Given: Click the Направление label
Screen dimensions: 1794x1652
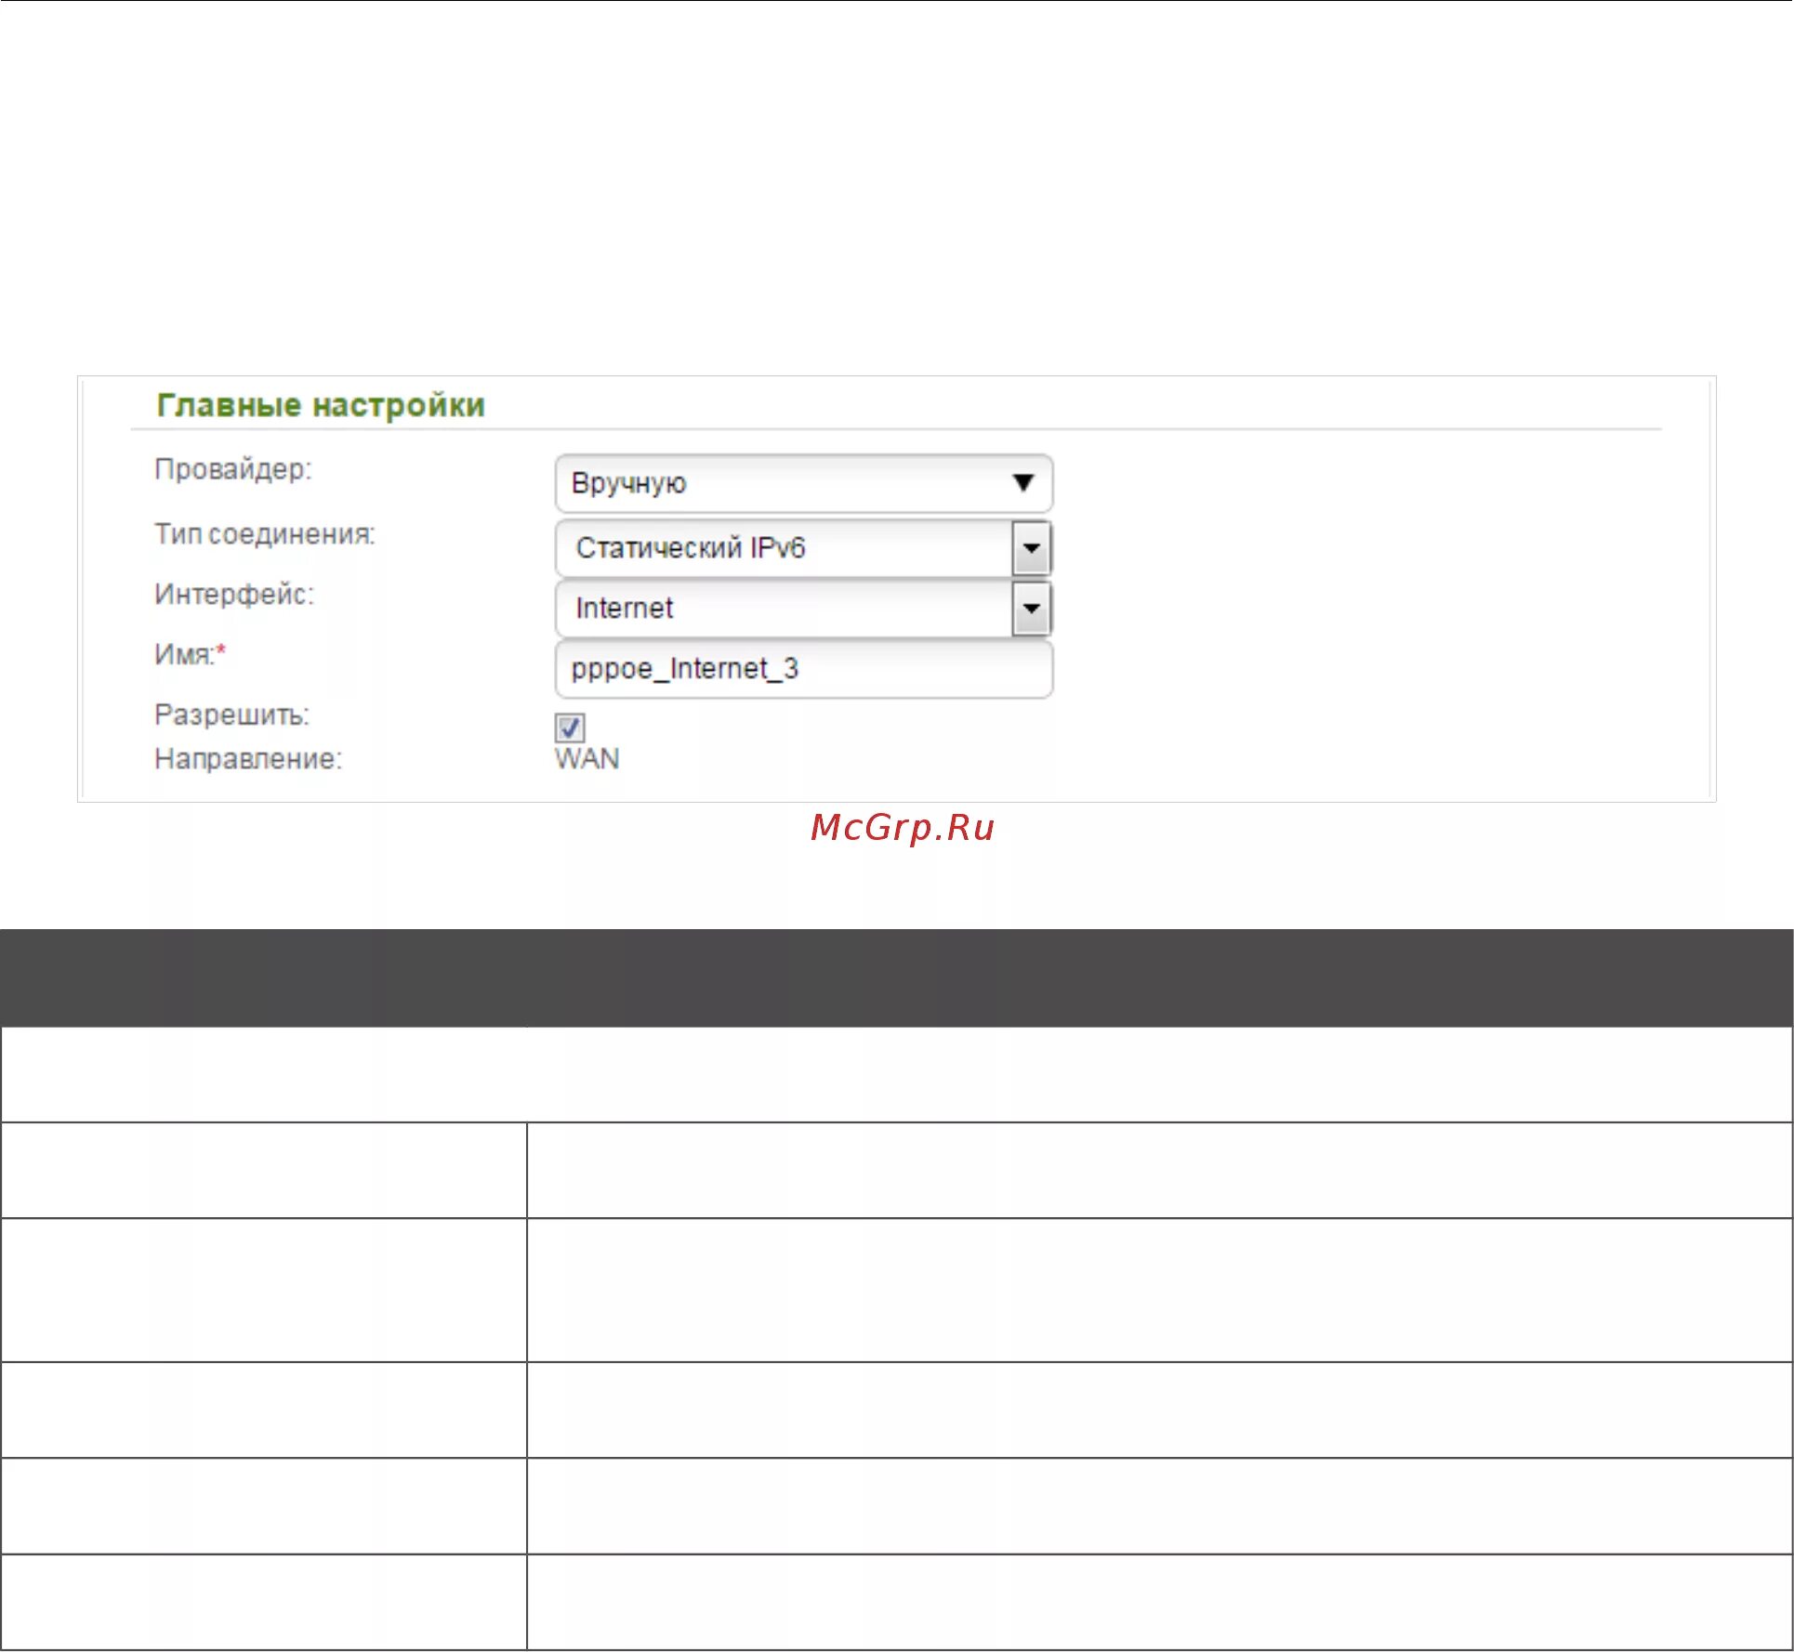Looking at the screenshot, I should coord(248,759).
